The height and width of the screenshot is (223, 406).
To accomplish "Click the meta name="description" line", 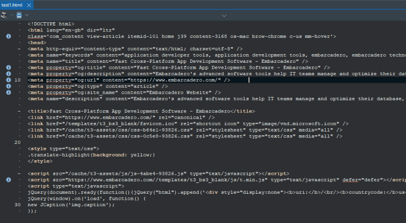I will point(217,99).
